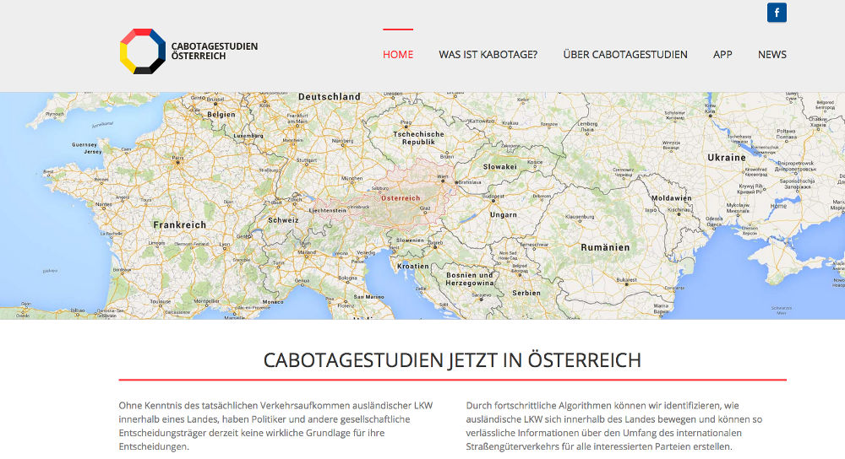The width and height of the screenshot is (845, 459).
Task: Click the CABOTAGESTUDIEN ÖSTERREICH logo text
Action: click(x=215, y=51)
